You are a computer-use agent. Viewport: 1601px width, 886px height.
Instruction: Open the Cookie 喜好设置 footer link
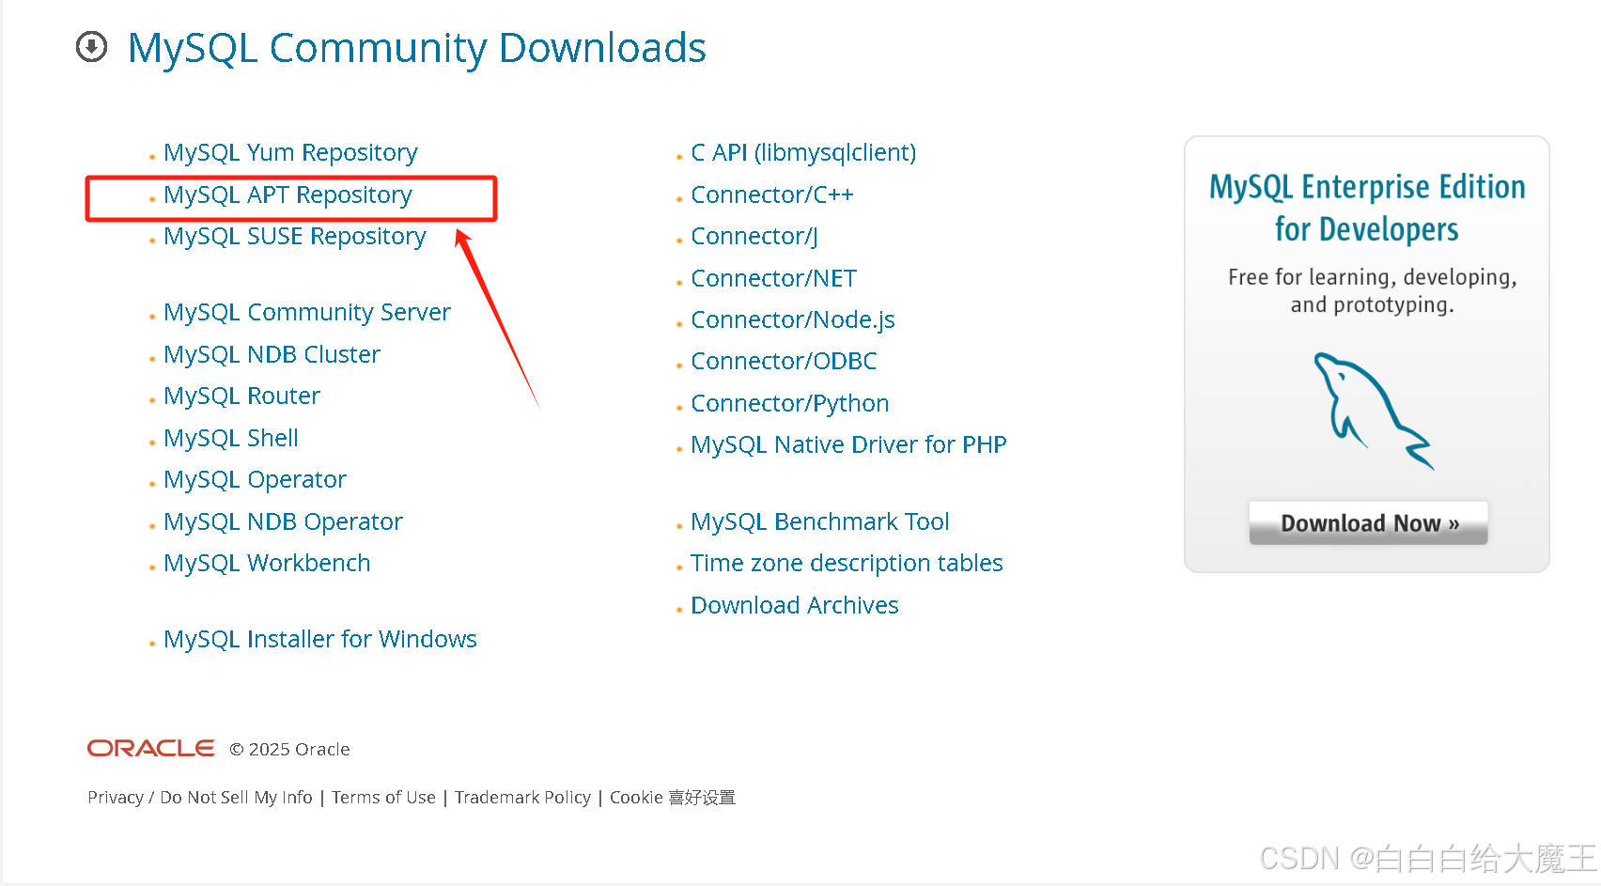point(673,797)
